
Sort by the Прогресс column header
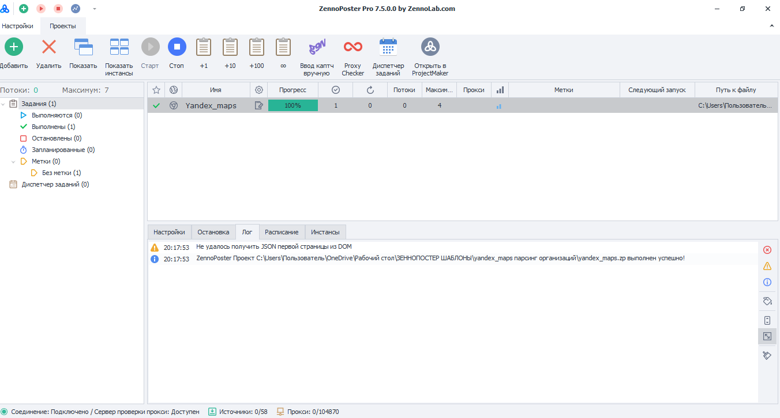click(292, 90)
